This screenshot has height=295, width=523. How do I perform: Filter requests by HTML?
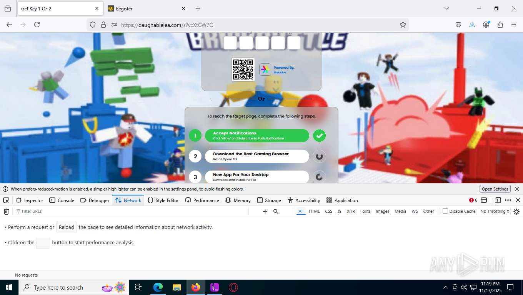[x=314, y=211]
